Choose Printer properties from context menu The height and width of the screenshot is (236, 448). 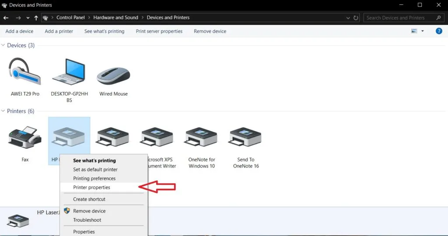click(91, 188)
